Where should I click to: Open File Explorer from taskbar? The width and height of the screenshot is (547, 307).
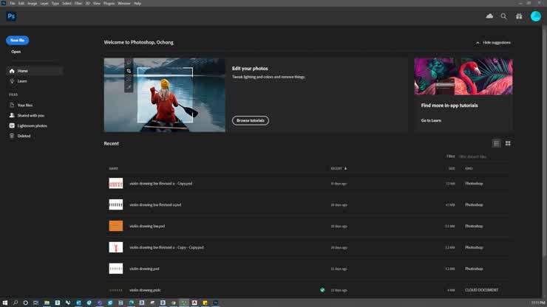(47, 303)
